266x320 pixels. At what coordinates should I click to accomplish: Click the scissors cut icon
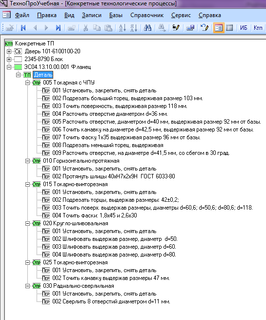(85, 27)
